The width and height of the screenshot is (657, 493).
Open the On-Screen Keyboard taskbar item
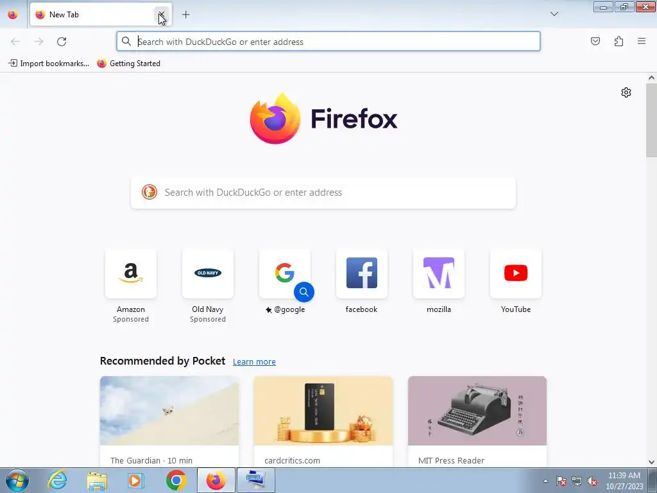[x=256, y=480]
